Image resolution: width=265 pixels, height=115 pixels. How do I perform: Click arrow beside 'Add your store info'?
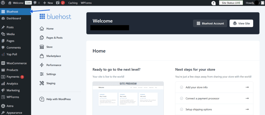pyautogui.click(x=247, y=87)
